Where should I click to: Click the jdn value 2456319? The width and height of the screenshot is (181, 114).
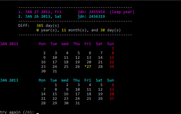(97, 17)
